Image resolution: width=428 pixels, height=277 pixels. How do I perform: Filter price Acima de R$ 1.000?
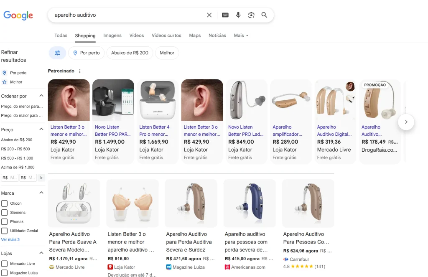(18, 167)
